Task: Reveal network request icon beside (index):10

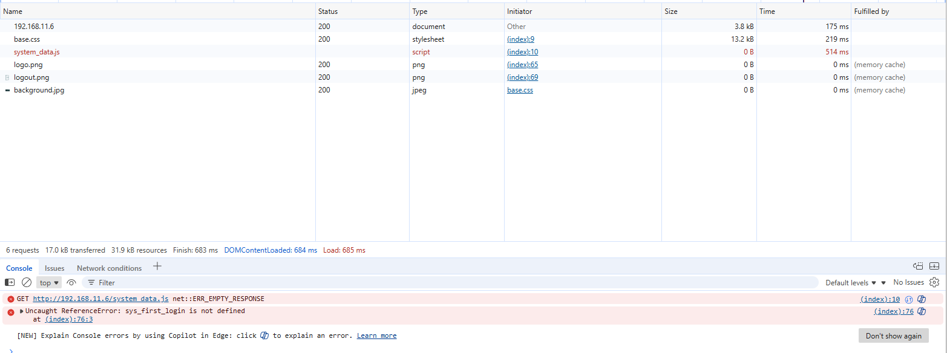Action: coord(908,299)
